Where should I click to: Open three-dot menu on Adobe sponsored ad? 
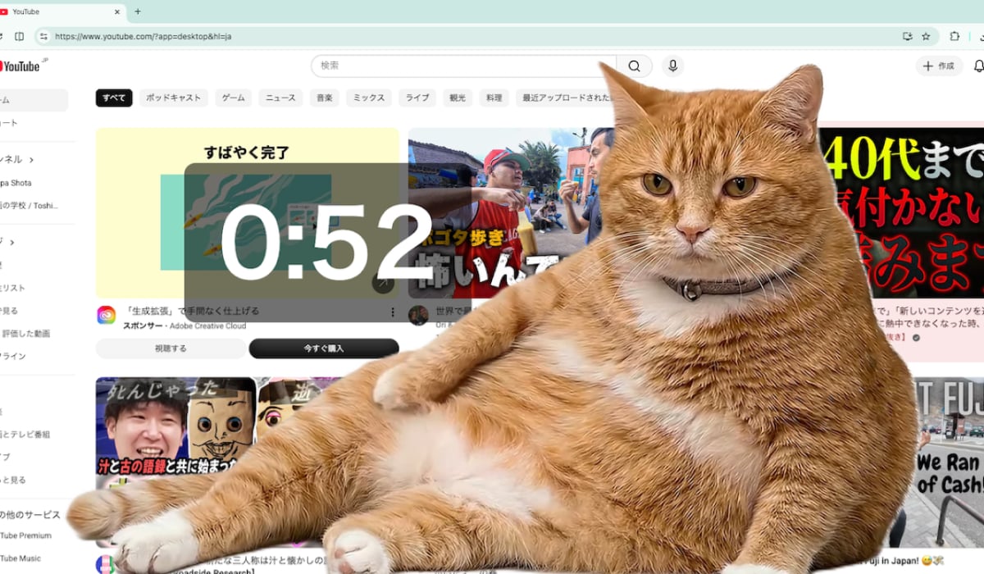pos(392,312)
